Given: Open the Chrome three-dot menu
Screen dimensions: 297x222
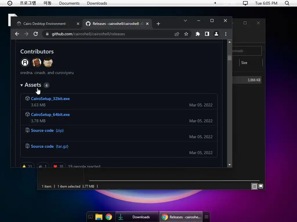Looking at the screenshot, I should (226, 34).
